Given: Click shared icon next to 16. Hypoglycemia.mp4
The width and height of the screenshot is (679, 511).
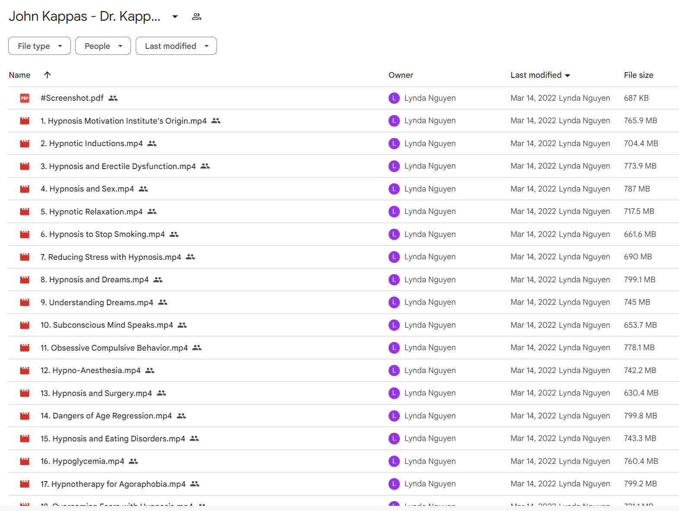Looking at the screenshot, I should click(134, 461).
